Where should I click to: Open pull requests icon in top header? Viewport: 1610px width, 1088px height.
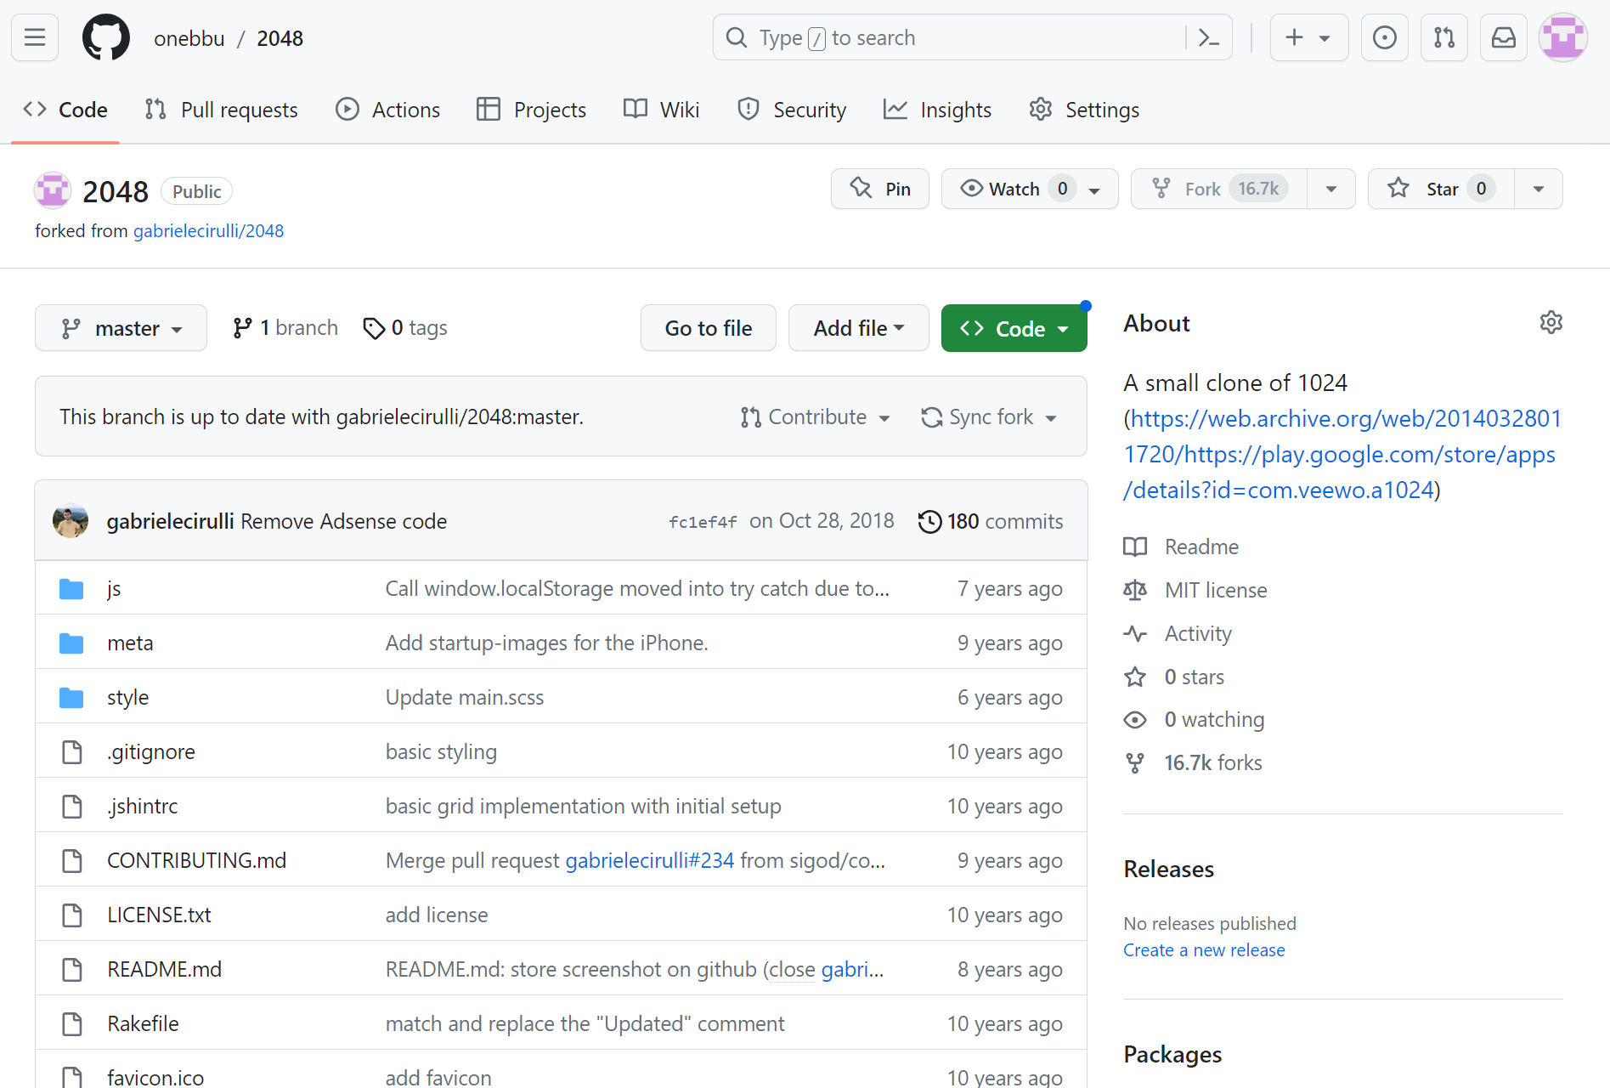click(1444, 37)
